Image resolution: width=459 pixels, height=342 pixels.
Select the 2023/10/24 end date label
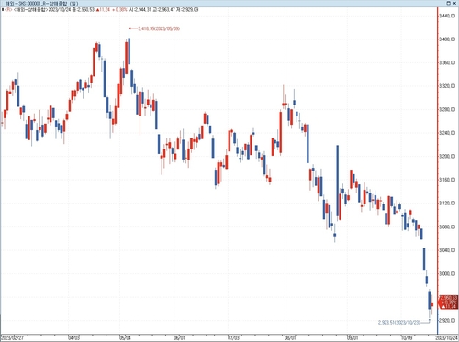(x=449, y=338)
